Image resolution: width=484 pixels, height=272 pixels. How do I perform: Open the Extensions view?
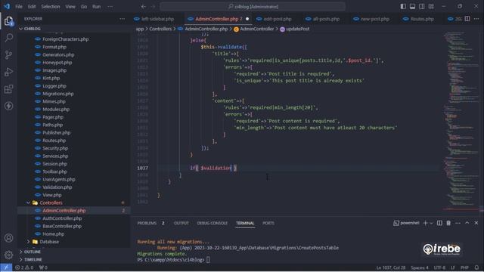[8, 89]
